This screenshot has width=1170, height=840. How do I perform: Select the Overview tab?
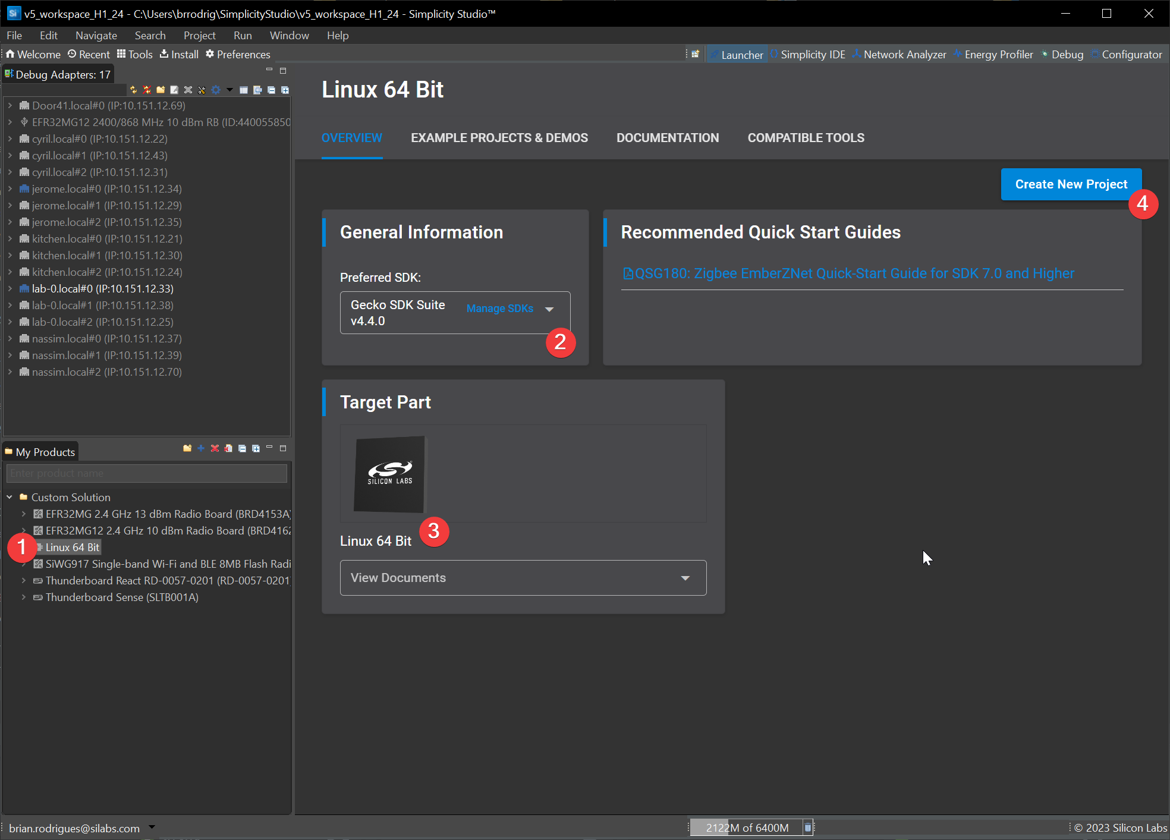tap(352, 138)
